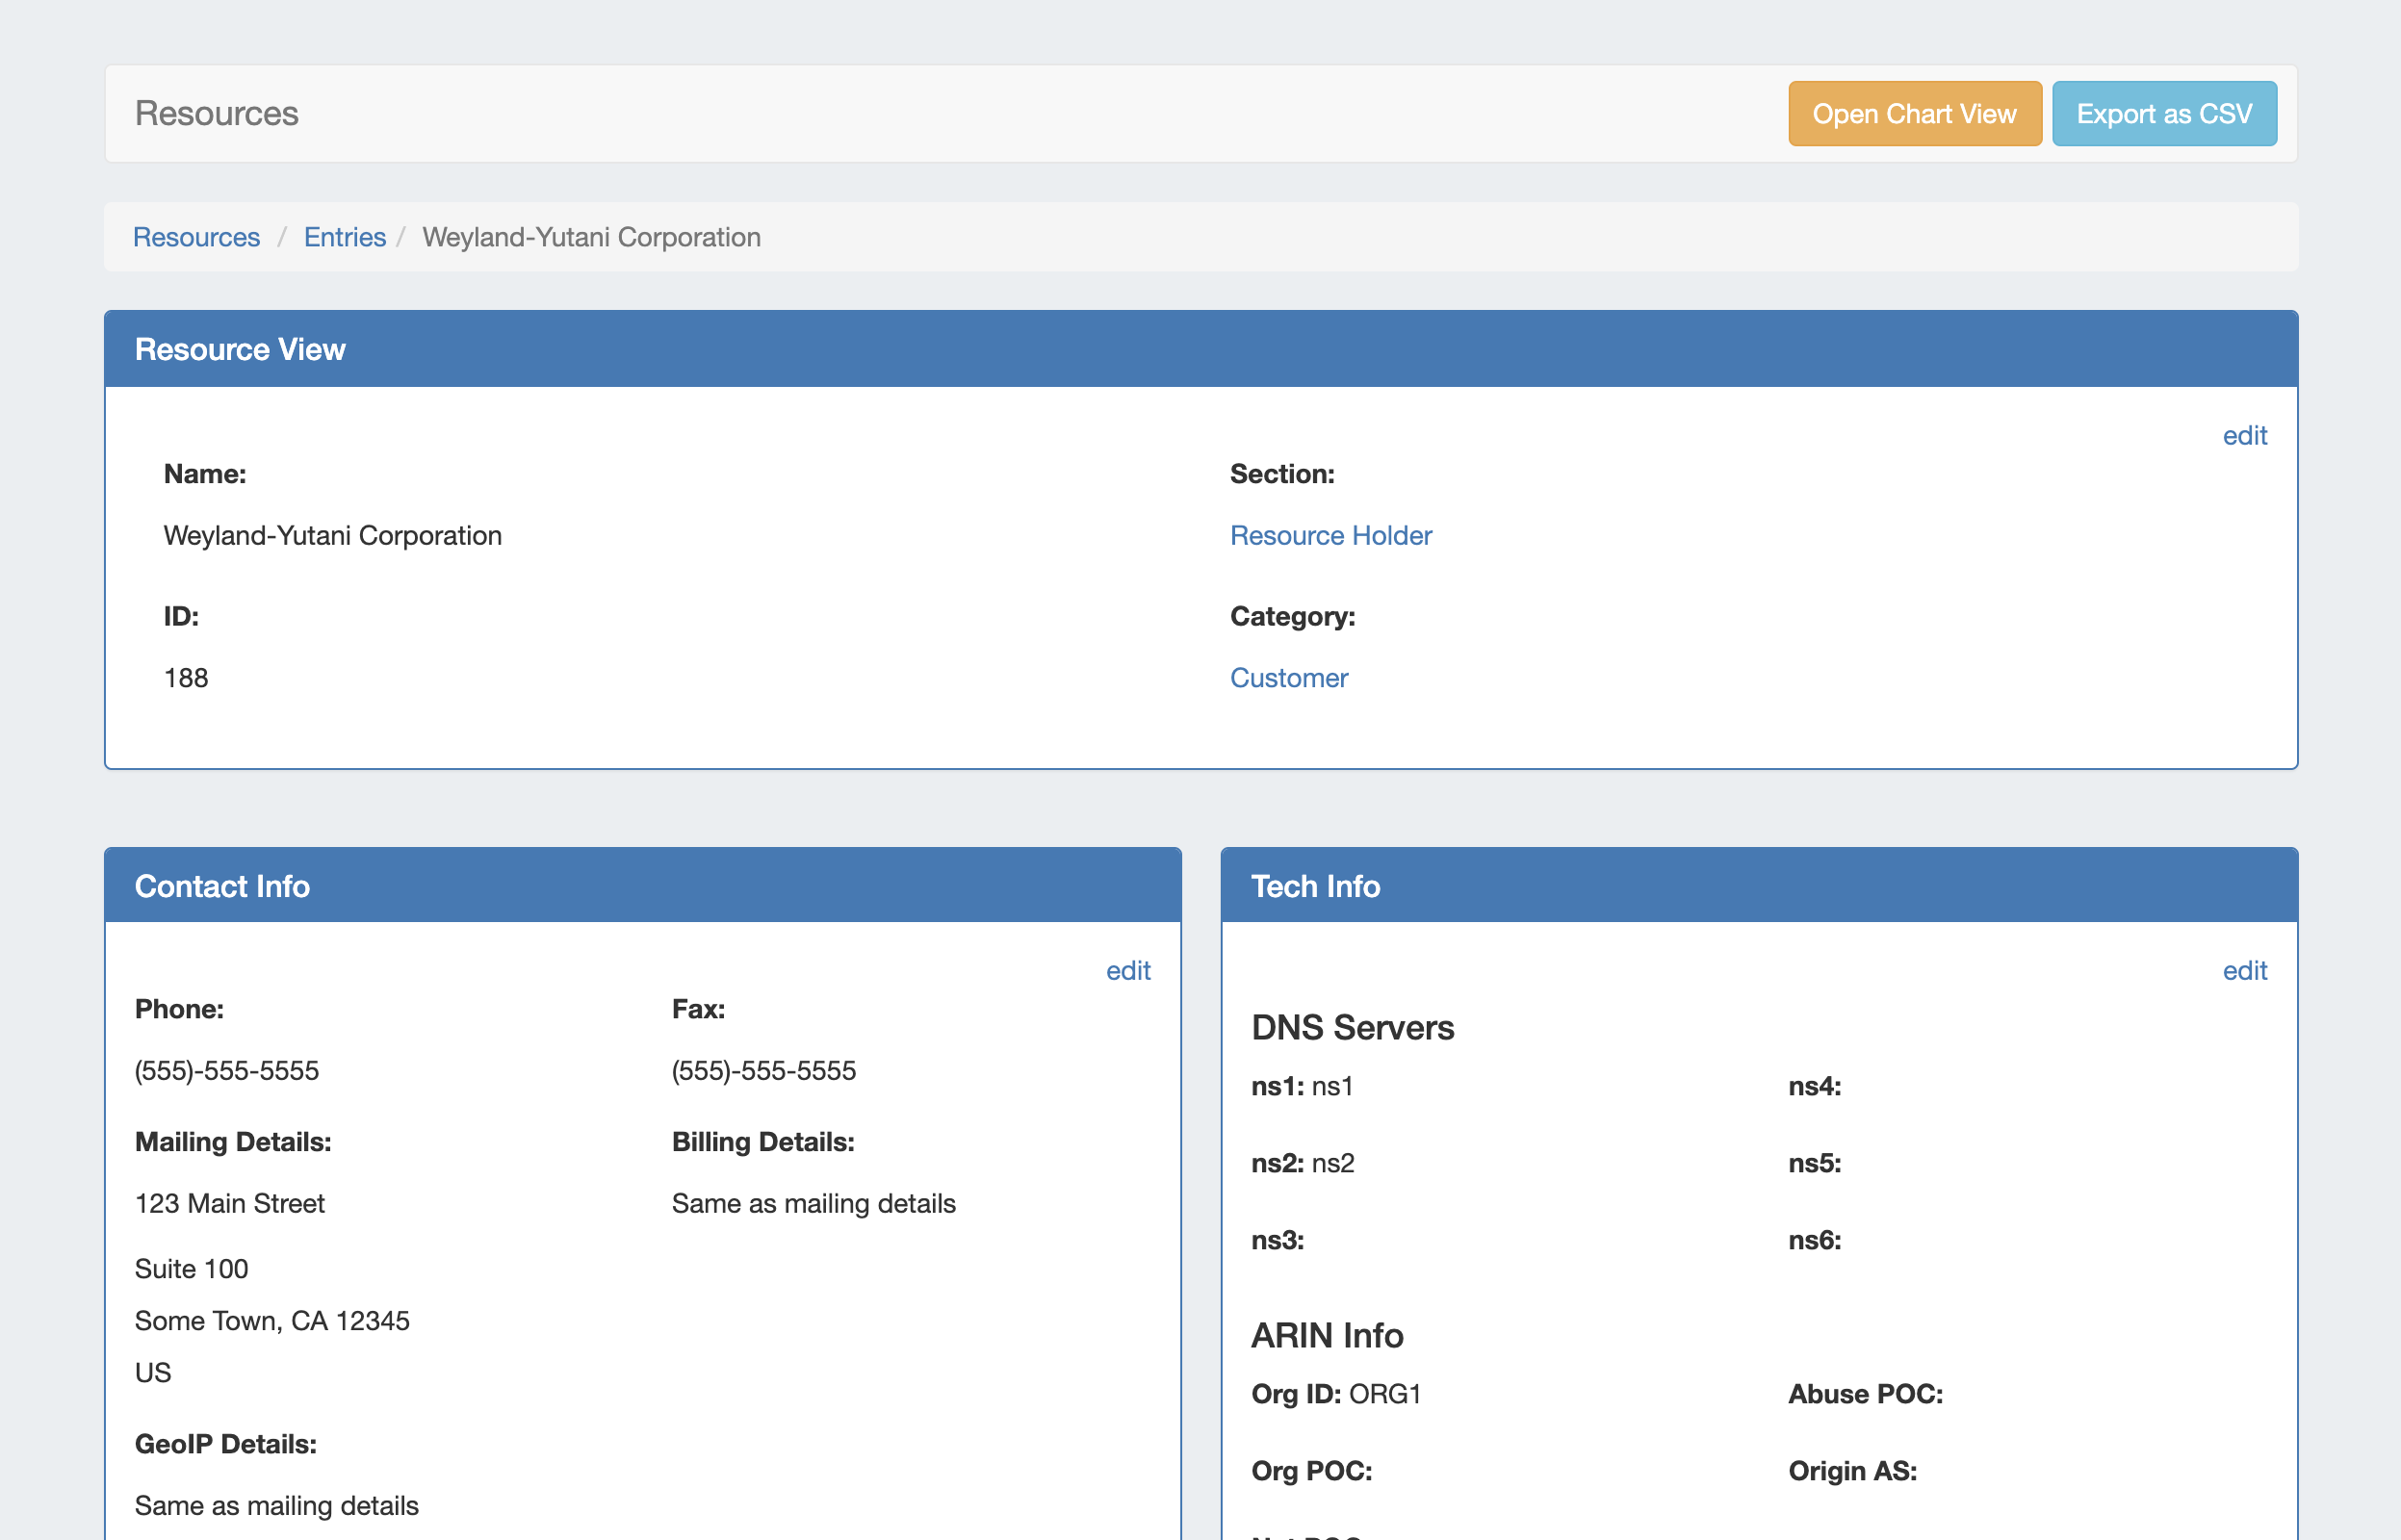Go to the Resources breadcrumb link
The height and width of the screenshot is (1540, 2401).
click(x=196, y=237)
